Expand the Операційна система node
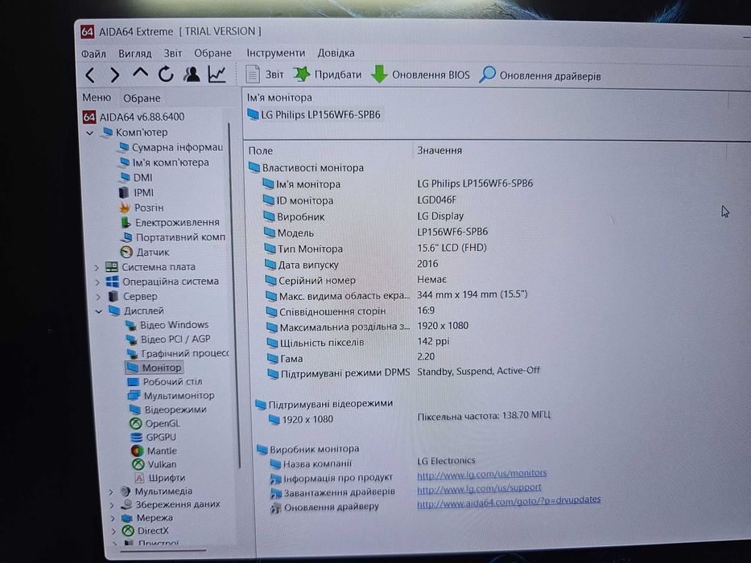The image size is (751, 563). click(x=97, y=282)
